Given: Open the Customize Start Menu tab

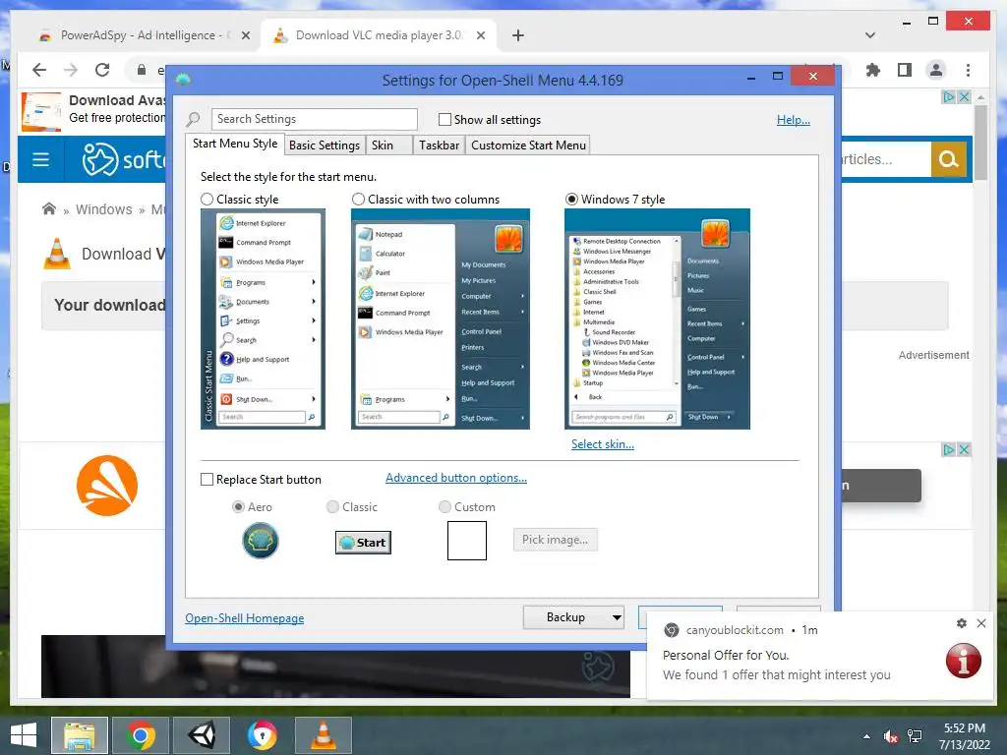Looking at the screenshot, I should coord(528,145).
